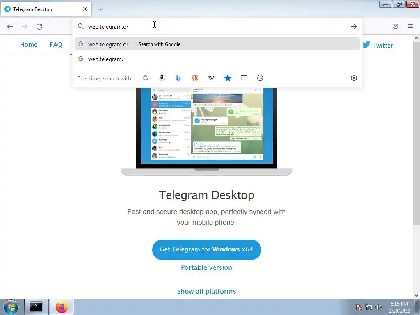Click the Telegram Desktop heading text
The width and height of the screenshot is (420, 315).
click(207, 195)
